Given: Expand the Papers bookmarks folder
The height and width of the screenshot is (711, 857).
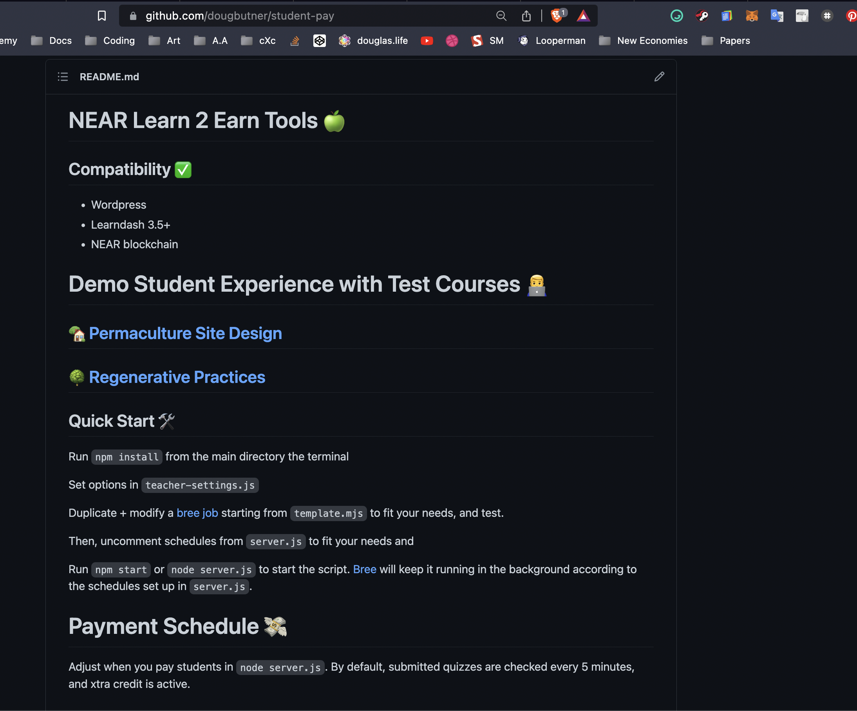Looking at the screenshot, I should click(x=726, y=41).
